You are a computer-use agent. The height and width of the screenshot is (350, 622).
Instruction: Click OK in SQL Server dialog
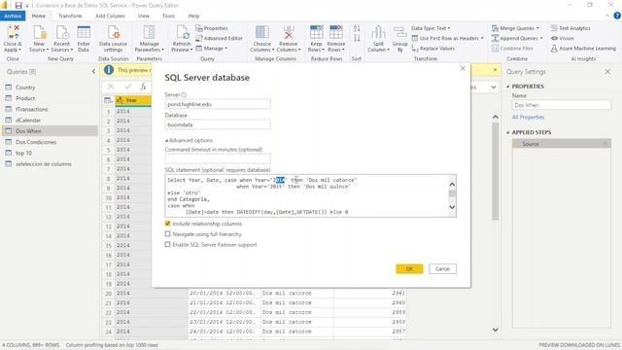409,268
